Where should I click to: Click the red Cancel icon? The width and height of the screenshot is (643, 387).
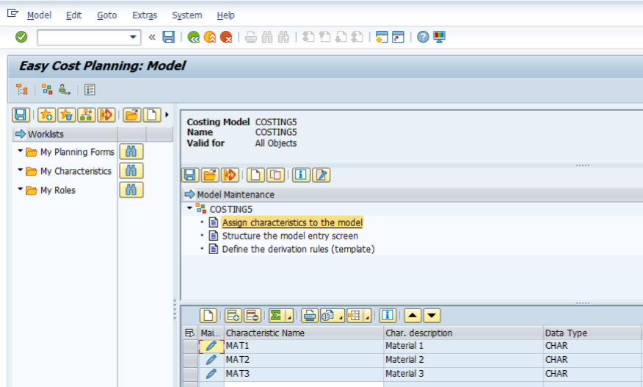(226, 37)
